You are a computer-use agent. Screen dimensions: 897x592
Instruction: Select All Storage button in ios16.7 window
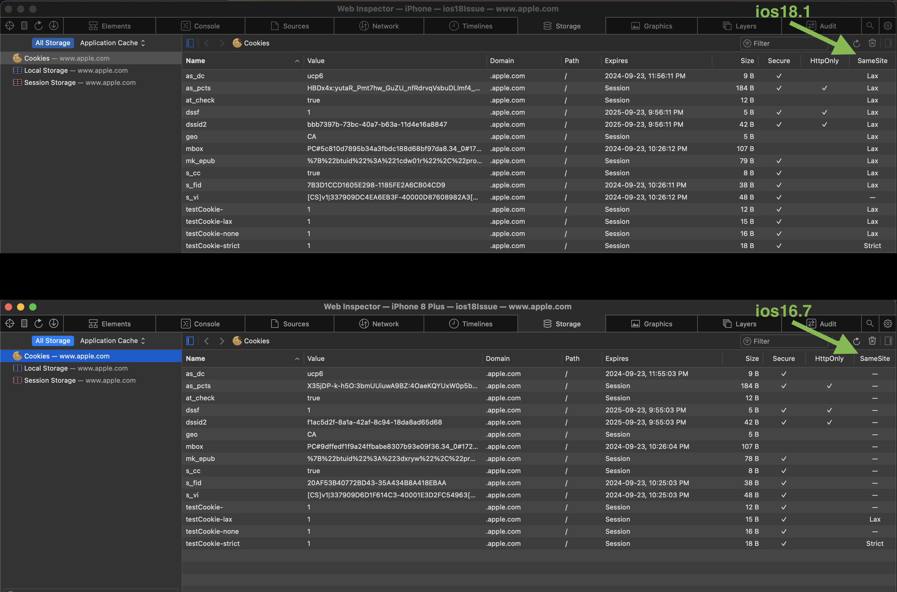pos(53,341)
